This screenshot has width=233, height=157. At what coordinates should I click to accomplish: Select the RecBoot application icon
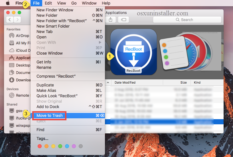tap(133, 52)
